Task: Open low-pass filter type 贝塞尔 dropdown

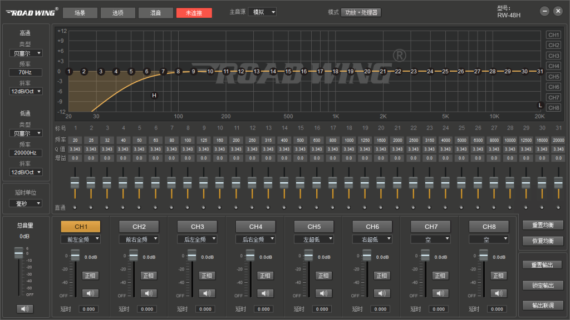Action: (x=26, y=133)
